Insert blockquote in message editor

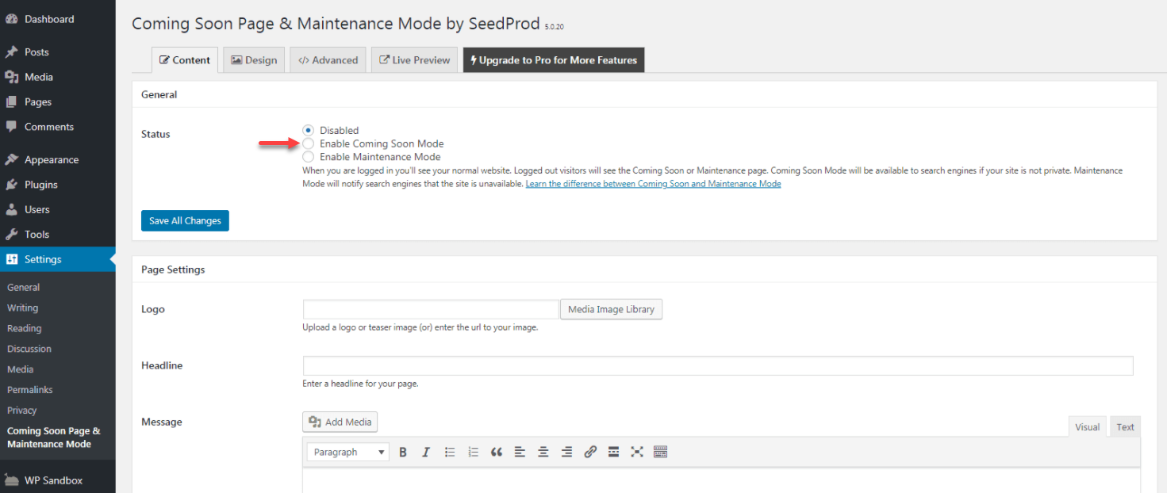497,452
